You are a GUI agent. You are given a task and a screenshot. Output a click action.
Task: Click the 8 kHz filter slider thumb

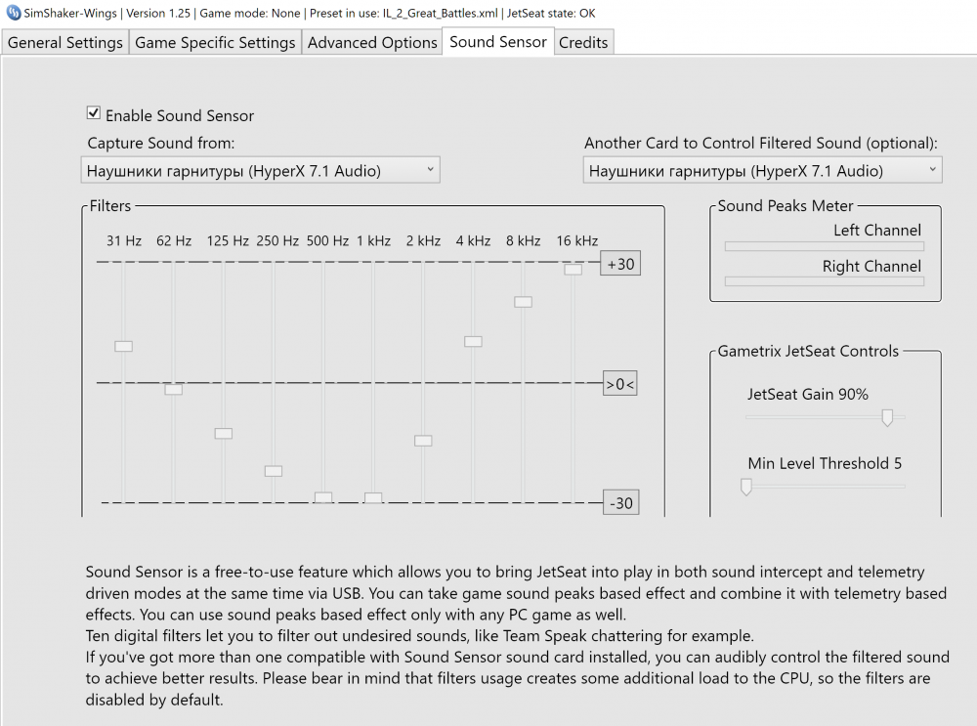[523, 302]
